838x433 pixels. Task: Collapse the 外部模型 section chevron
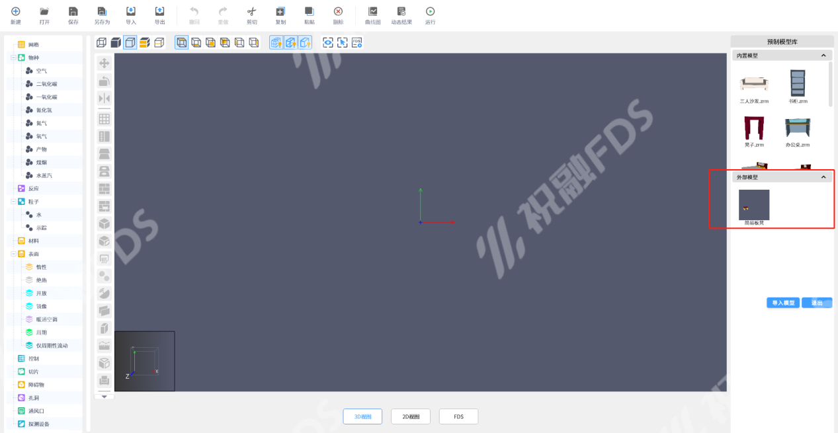(x=823, y=177)
